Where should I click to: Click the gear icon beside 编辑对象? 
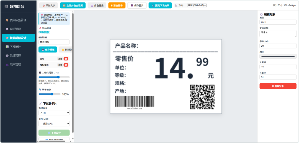261,14
